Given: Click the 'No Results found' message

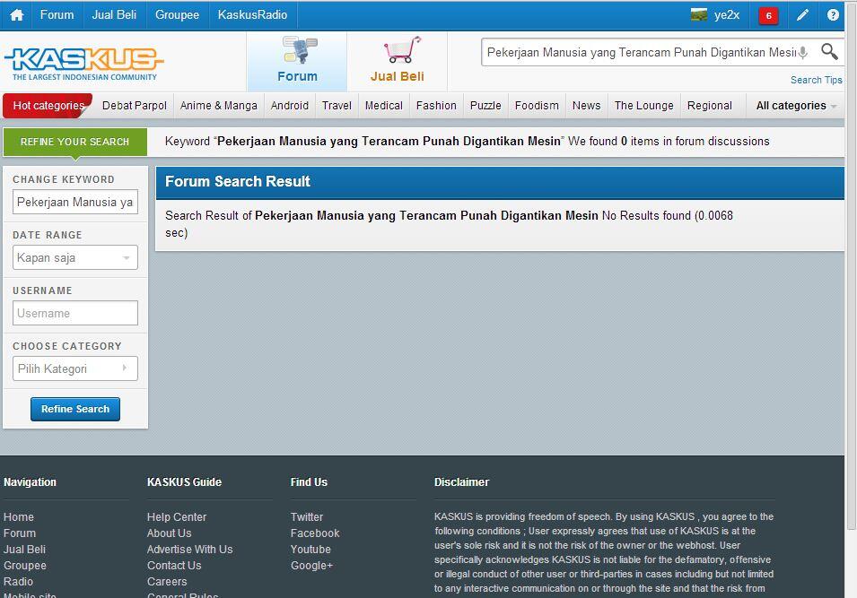Looking at the screenshot, I should [646, 216].
